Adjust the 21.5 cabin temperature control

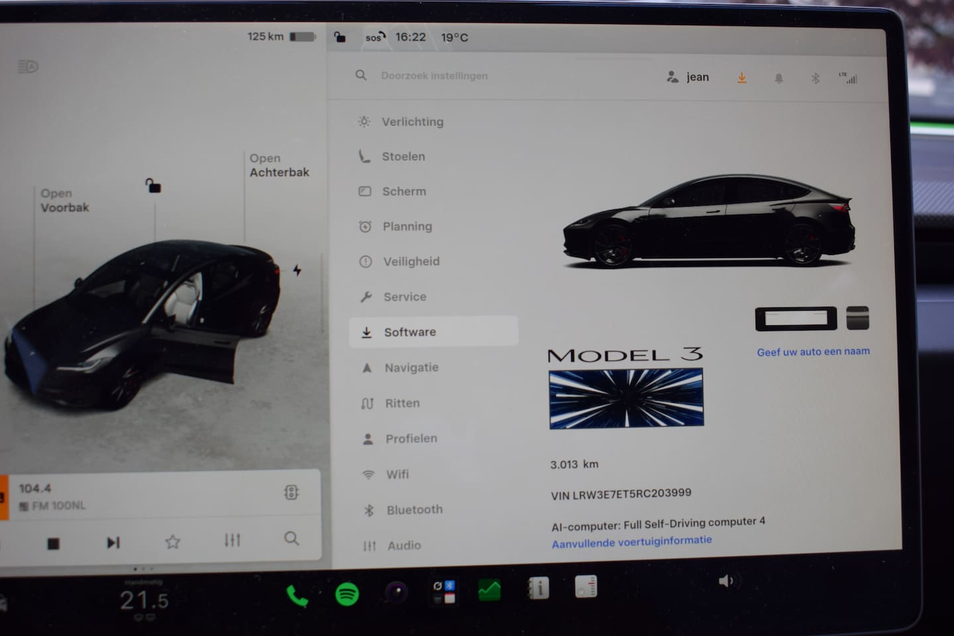[144, 600]
